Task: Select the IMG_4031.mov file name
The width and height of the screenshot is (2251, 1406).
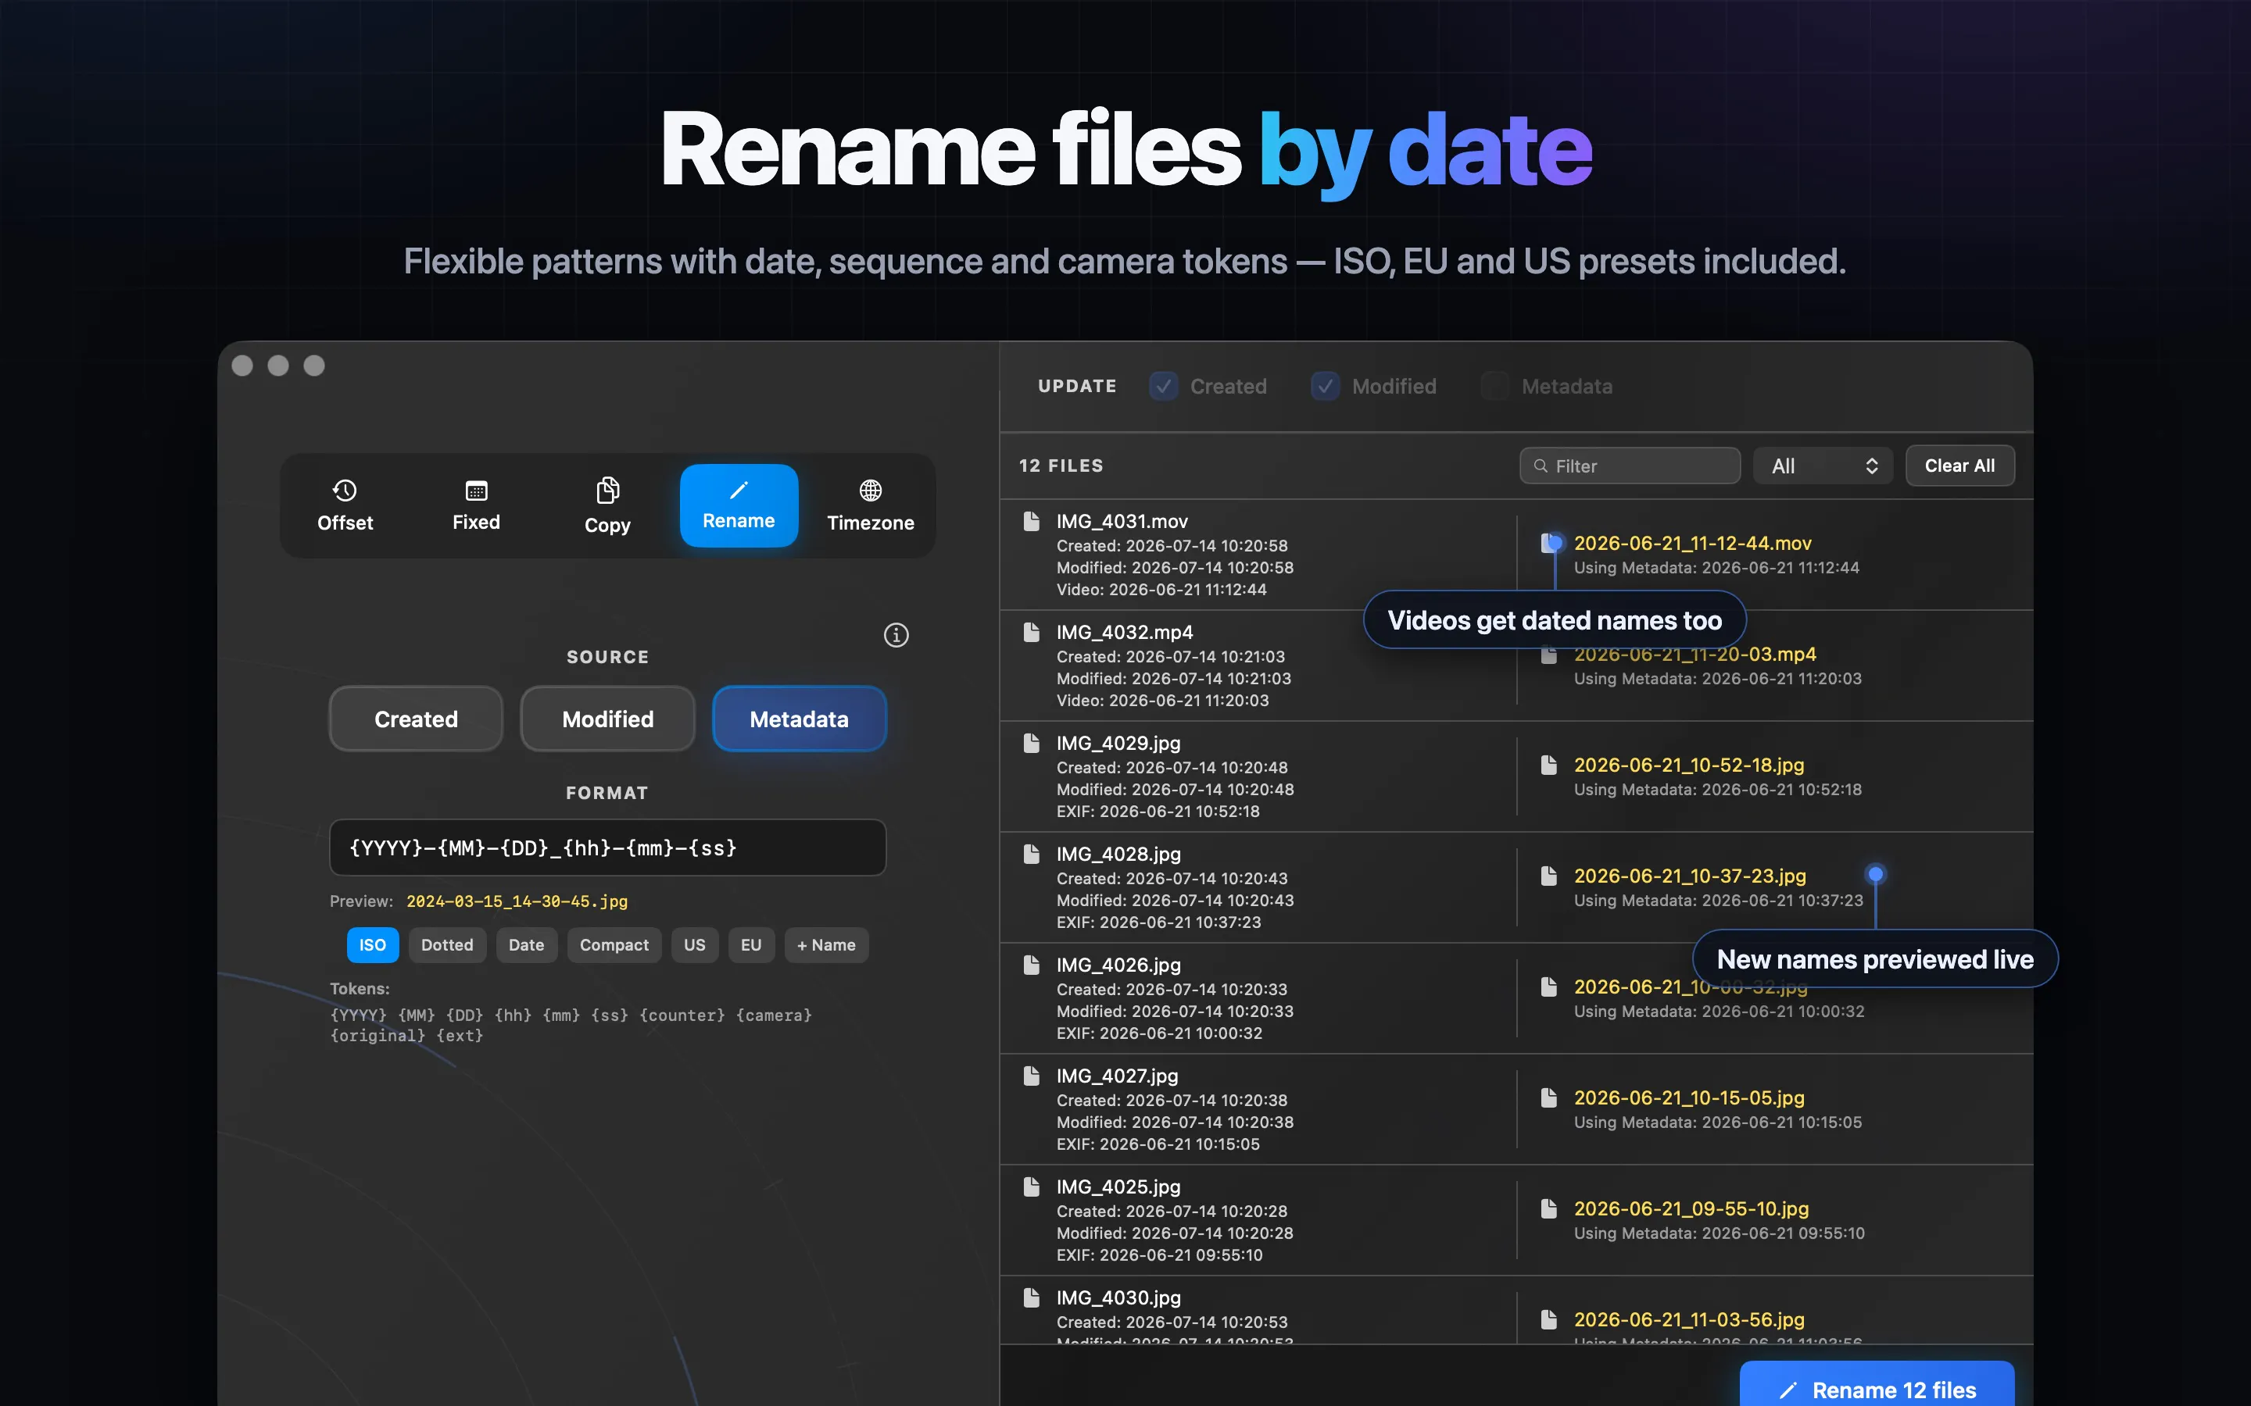Action: (1122, 522)
